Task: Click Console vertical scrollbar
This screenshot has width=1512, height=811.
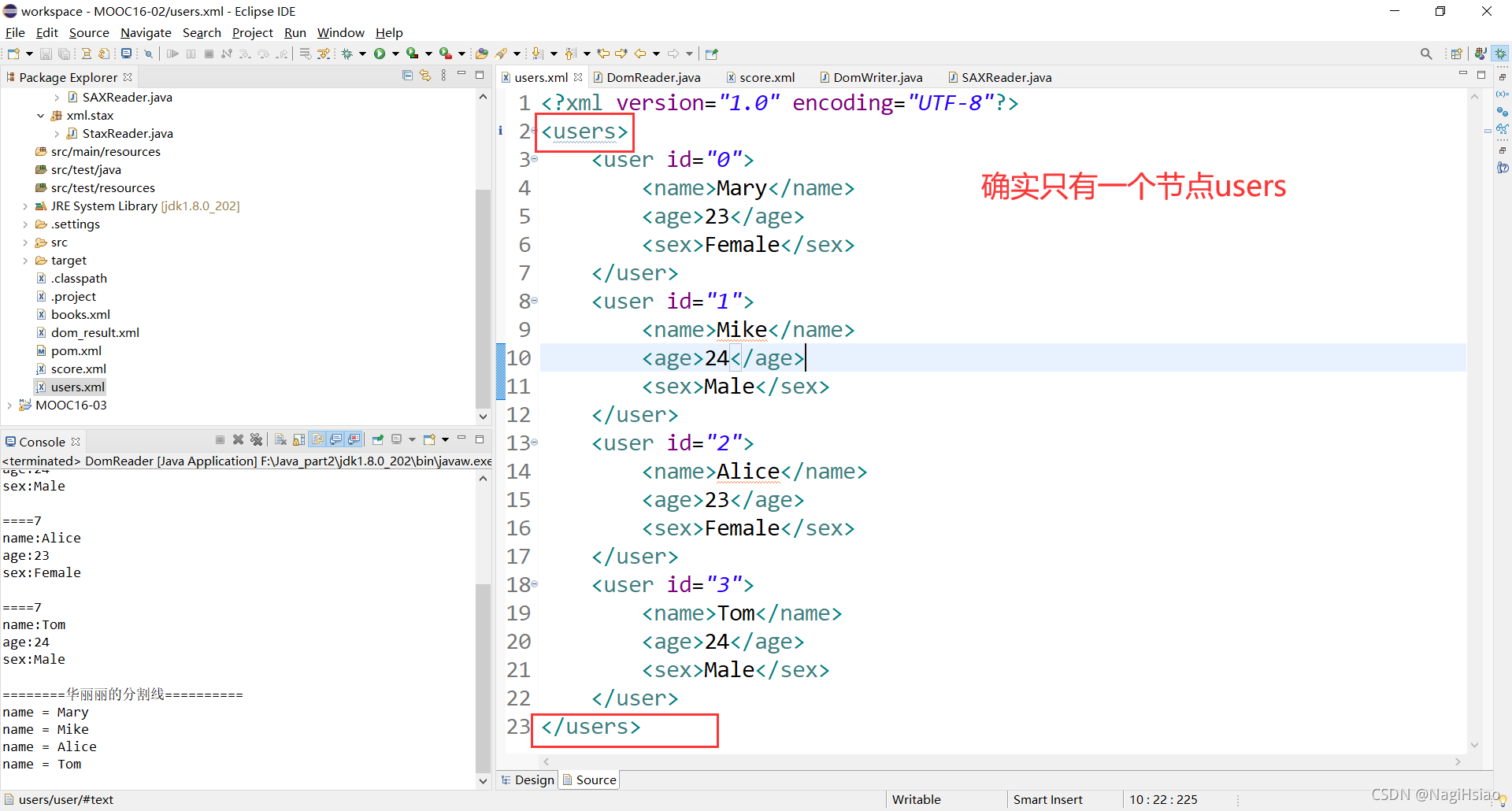Action: point(483,677)
